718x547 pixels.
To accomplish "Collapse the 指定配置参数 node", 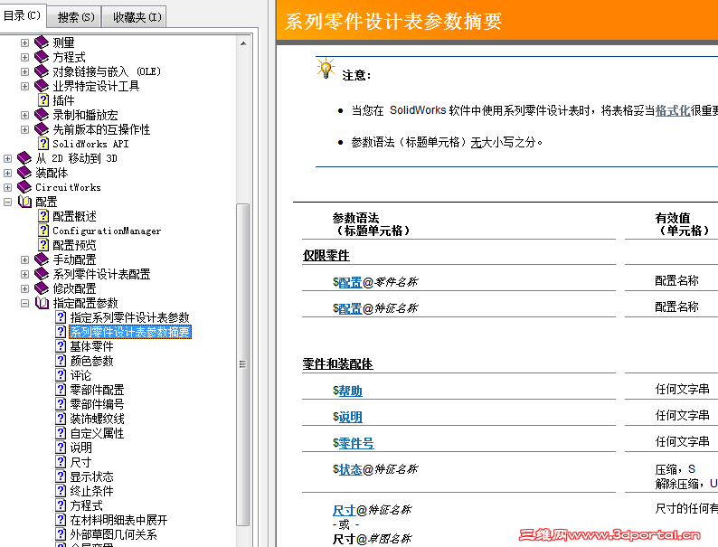I will 24,303.
